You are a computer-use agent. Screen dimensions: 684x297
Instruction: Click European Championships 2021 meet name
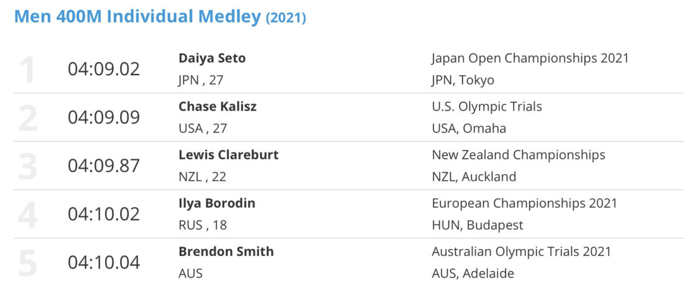(524, 204)
